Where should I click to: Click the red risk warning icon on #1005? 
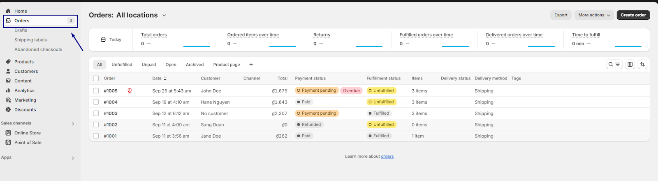click(x=130, y=91)
